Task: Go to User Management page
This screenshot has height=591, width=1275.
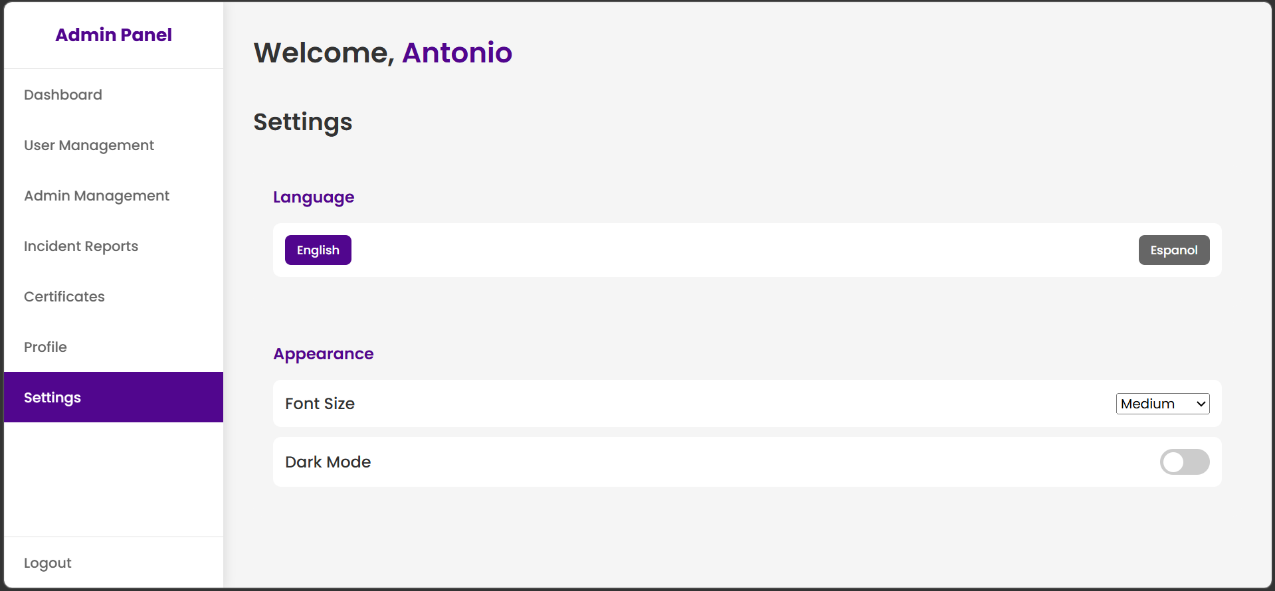Action: [89, 145]
